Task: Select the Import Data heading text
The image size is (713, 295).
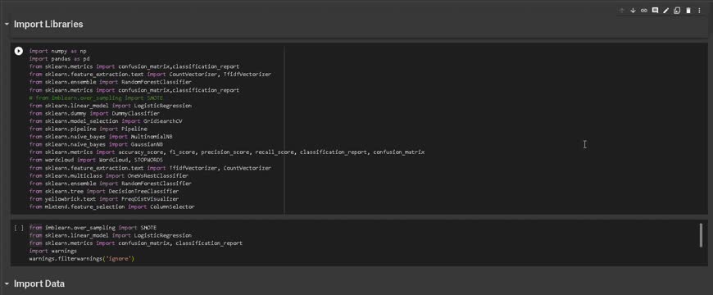Action: 39,284
